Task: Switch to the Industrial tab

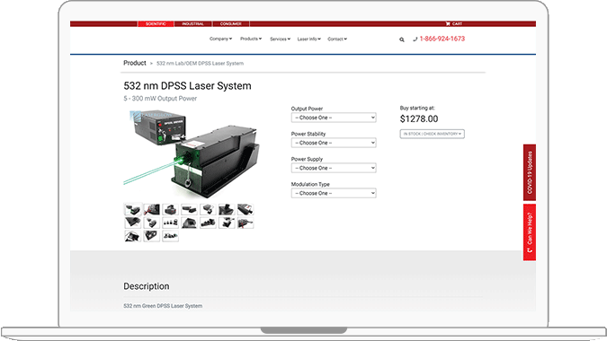Action: (192, 24)
